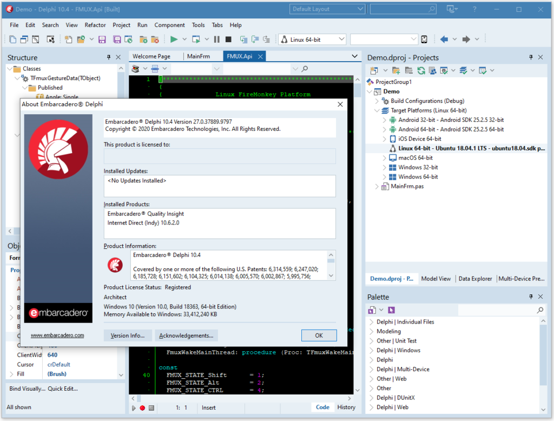The height and width of the screenshot is (421, 554).
Task: Click the Version Info... button
Action: pyautogui.click(x=128, y=336)
